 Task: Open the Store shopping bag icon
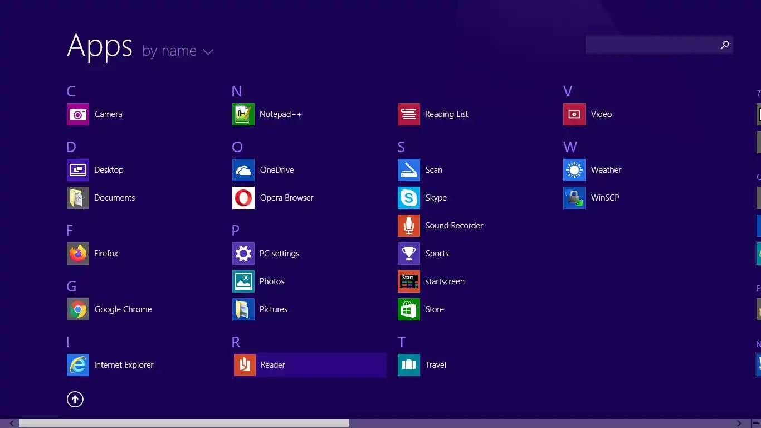point(409,309)
